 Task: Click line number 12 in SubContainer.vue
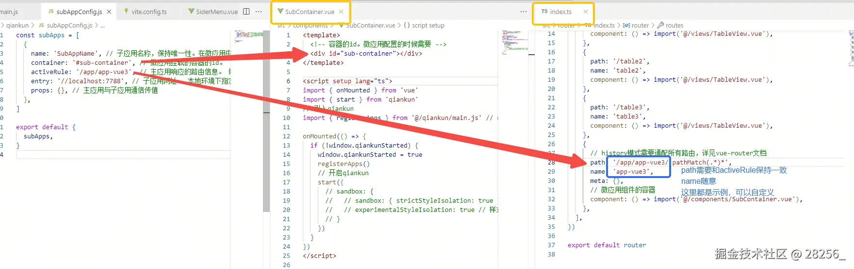pos(286,136)
